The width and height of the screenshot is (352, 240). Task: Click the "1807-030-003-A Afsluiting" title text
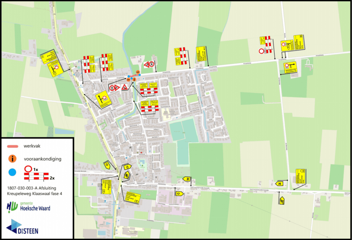(31, 188)
